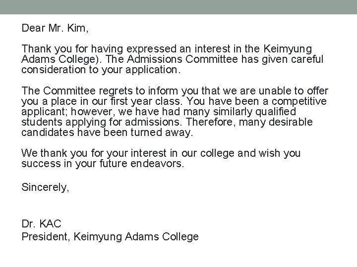Click the gray bar at the top of the slide
The height and width of the screenshot is (267, 357).
[x=178, y=6]
